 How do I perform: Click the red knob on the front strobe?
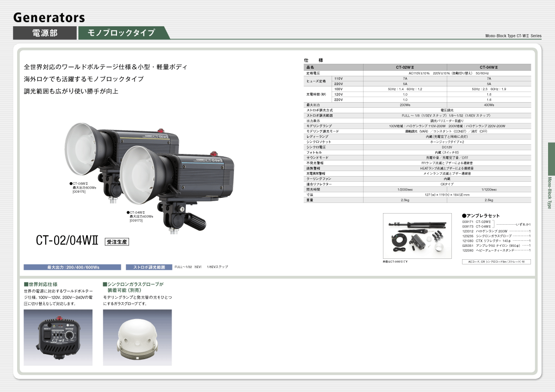[x=214, y=153]
